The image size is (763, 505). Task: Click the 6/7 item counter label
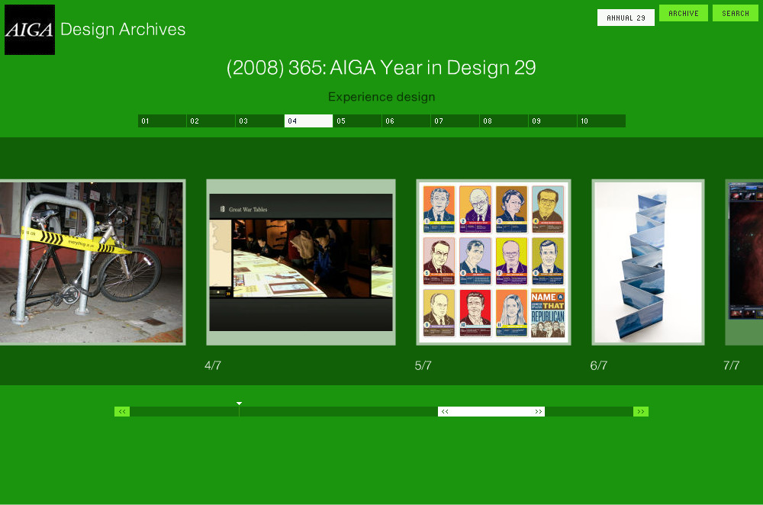598,365
